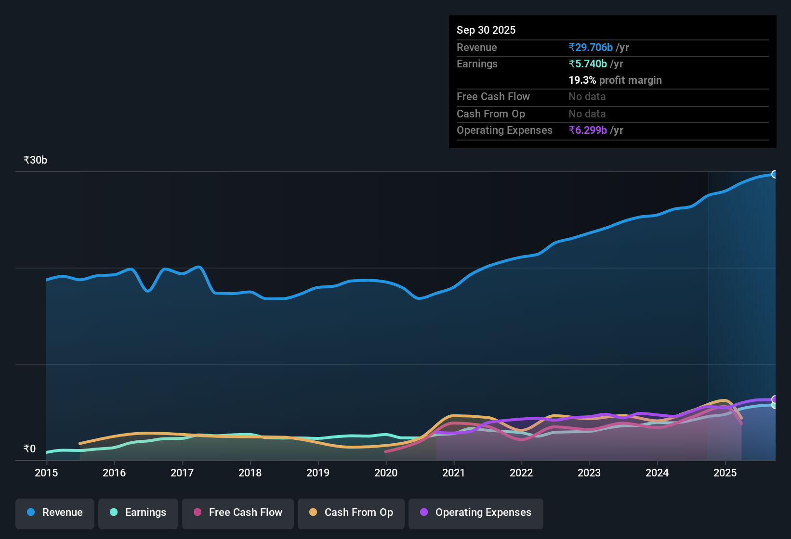Click the purple Operating Expenses dot
791x539 pixels.
[x=423, y=513]
